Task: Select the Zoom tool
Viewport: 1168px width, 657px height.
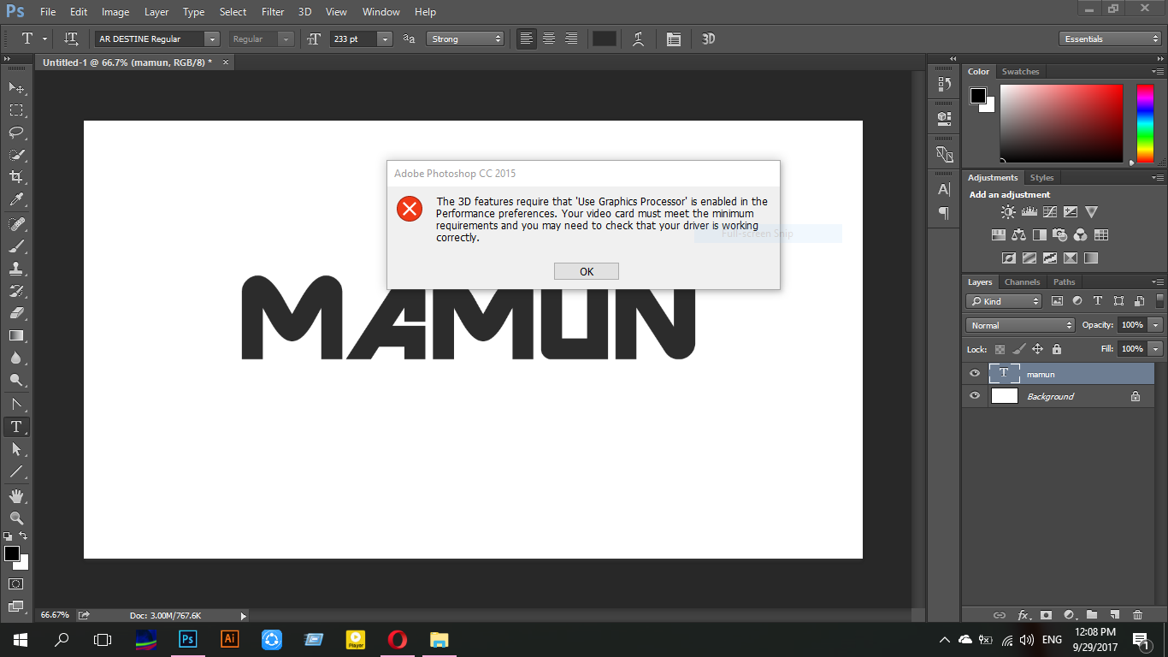Action: point(16,518)
